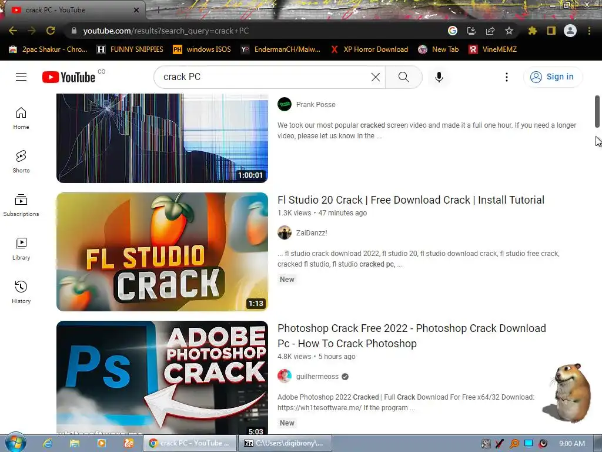Click the Google icon in address bar
The height and width of the screenshot is (452, 602).
452,31
